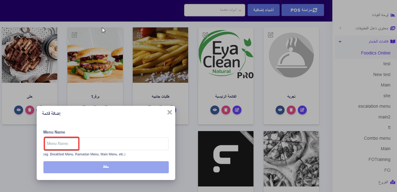Screen dimensions: 397x192
Task: Click trash icon on القائمة الرئيسية card
Action: click(x=226, y=110)
